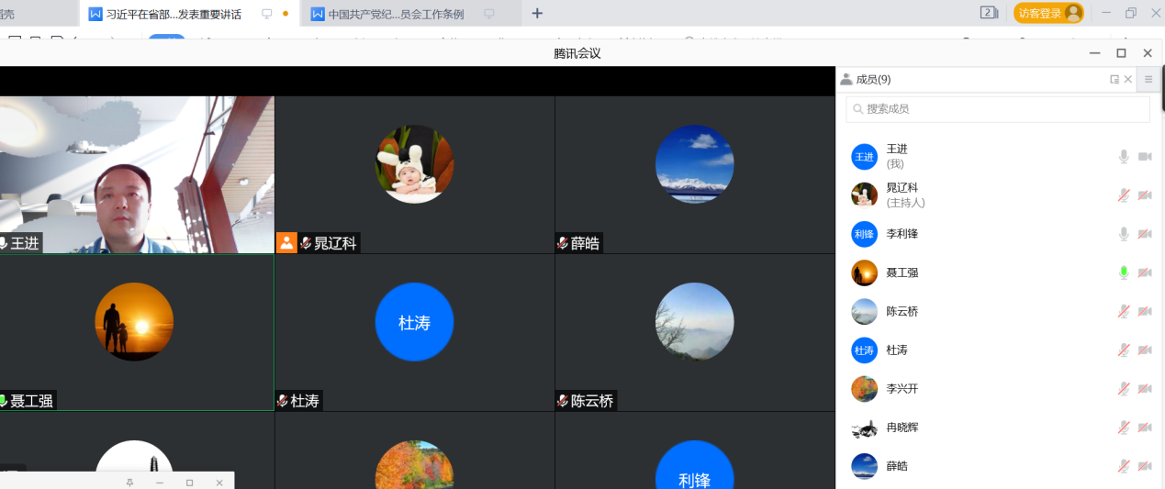Click the pin icon on small floating window
This screenshot has width=1165, height=489.
pos(129,483)
